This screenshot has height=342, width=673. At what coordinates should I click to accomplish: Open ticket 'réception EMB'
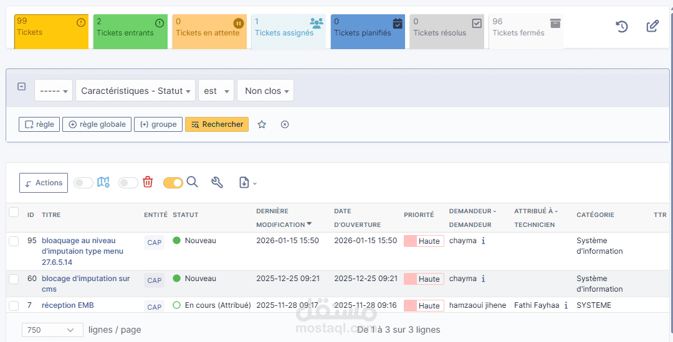click(68, 305)
